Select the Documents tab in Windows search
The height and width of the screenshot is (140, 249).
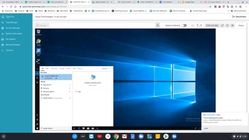[54, 68]
